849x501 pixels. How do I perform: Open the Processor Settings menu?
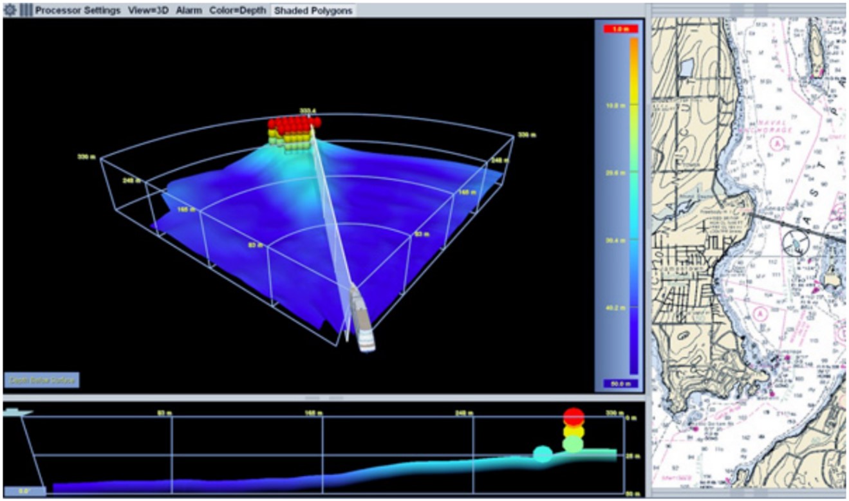tap(77, 11)
